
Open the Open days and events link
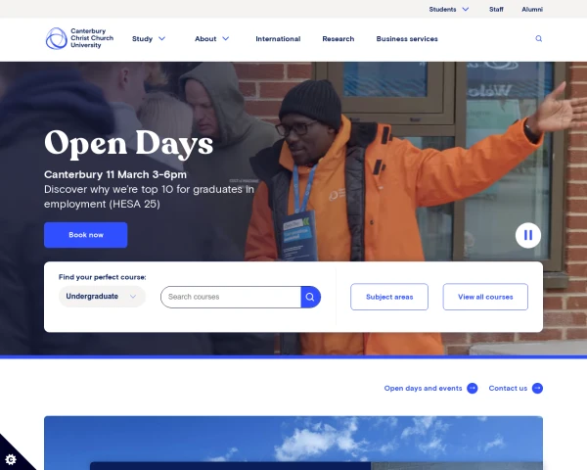423,389
